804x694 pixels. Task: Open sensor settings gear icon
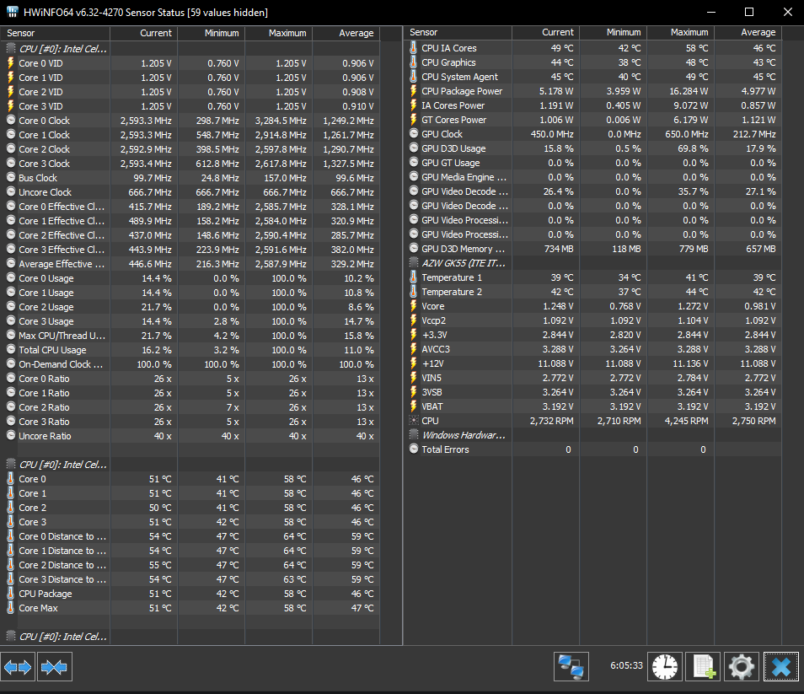click(x=741, y=667)
